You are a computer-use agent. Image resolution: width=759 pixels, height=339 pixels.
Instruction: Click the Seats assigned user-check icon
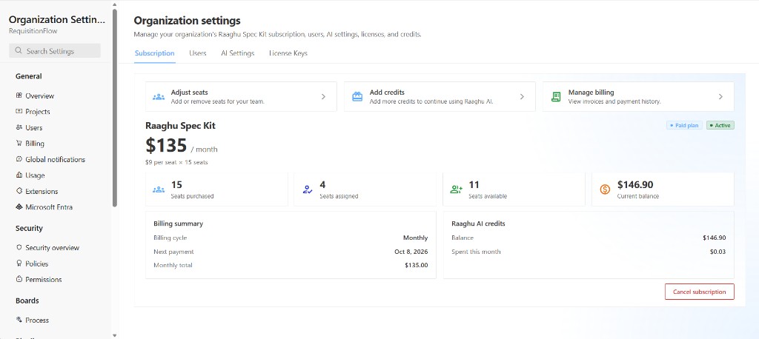[308, 189]
